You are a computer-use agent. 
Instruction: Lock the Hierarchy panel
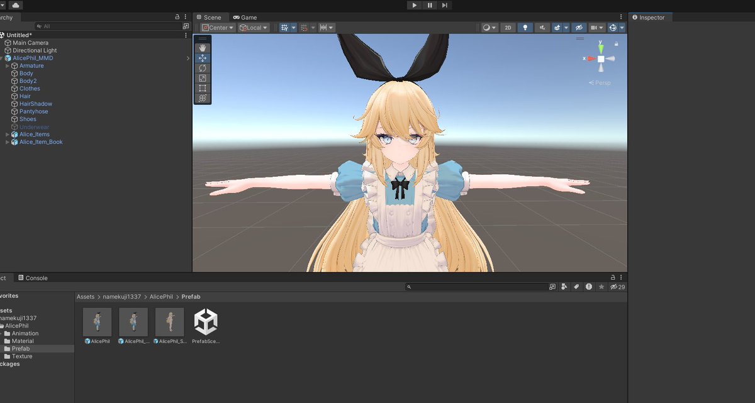click(x=177, y=17)
